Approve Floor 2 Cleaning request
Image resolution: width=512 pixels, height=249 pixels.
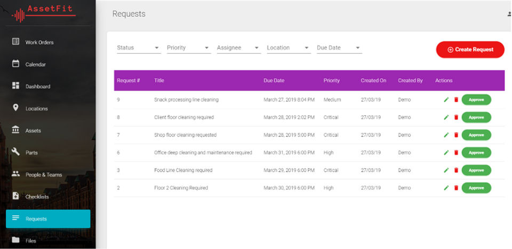coord(476,188)
